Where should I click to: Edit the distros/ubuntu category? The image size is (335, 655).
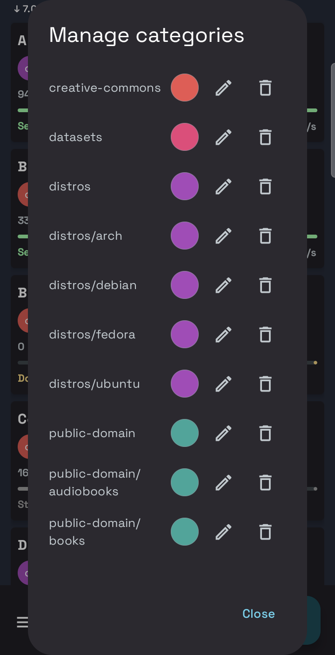coord(223,384)
